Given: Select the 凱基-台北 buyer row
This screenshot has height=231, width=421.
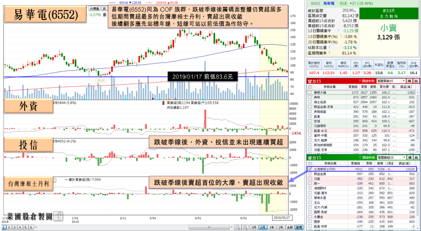Looking at the screenshot, I should 361,131.
